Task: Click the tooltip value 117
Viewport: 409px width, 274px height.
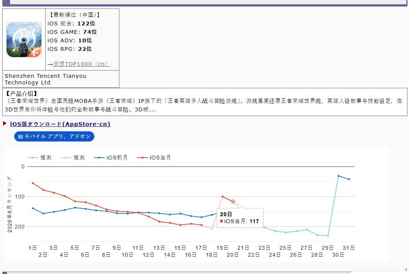Action: 254,221
